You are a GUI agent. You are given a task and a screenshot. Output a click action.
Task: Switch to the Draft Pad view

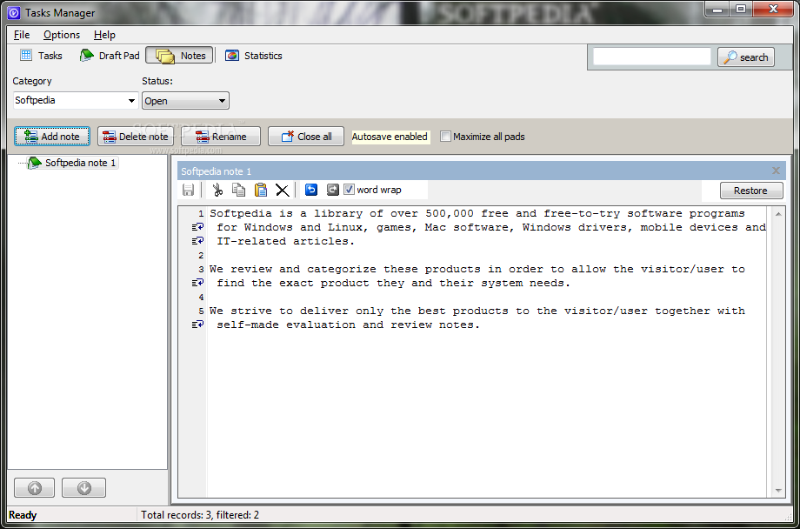pos(110,56)
